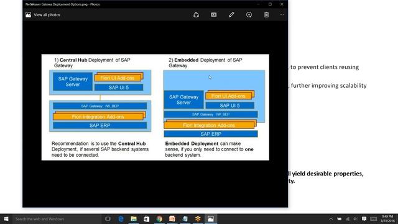Open the network status tray icon
This screenshot has height=224, width=398.
click(x=348, y=219)
